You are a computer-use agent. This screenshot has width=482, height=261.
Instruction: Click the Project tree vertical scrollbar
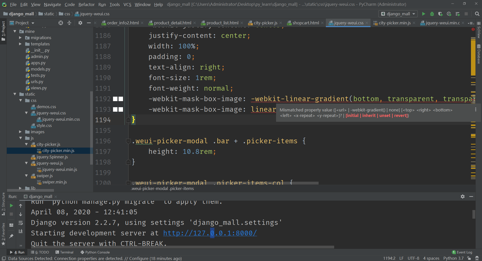pyautogui.click(x=91, y=128)
